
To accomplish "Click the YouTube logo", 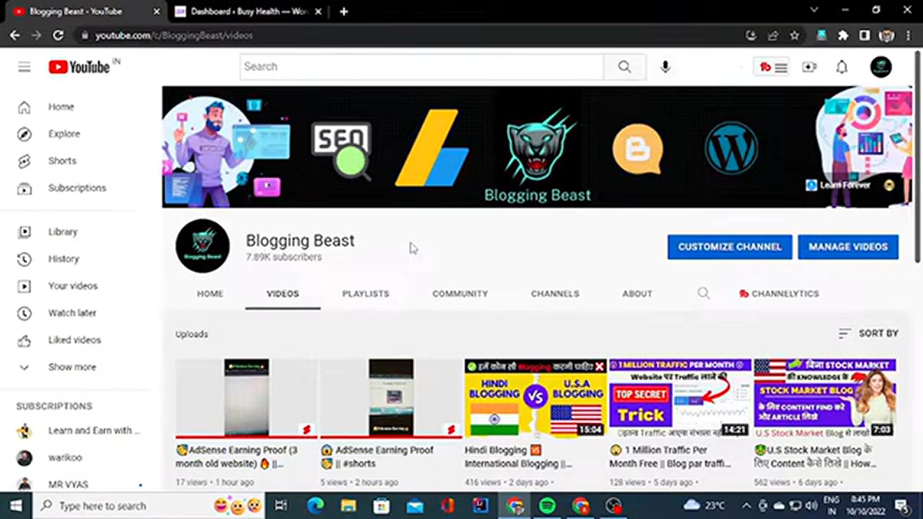I will [79, 67].
